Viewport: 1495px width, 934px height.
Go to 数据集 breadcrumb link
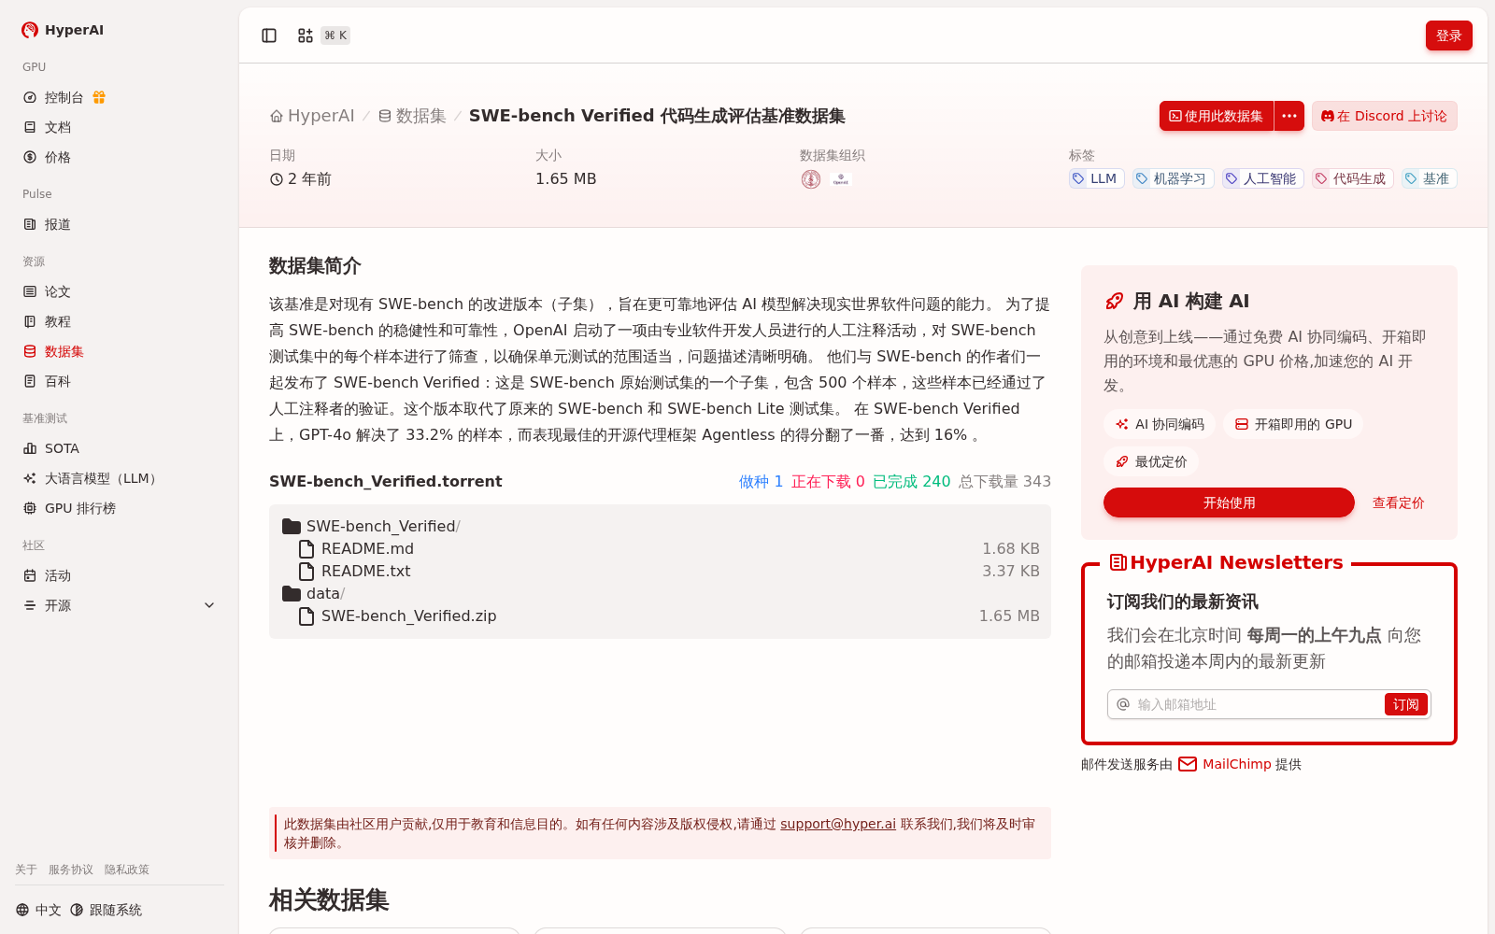[x=412, y=116]
